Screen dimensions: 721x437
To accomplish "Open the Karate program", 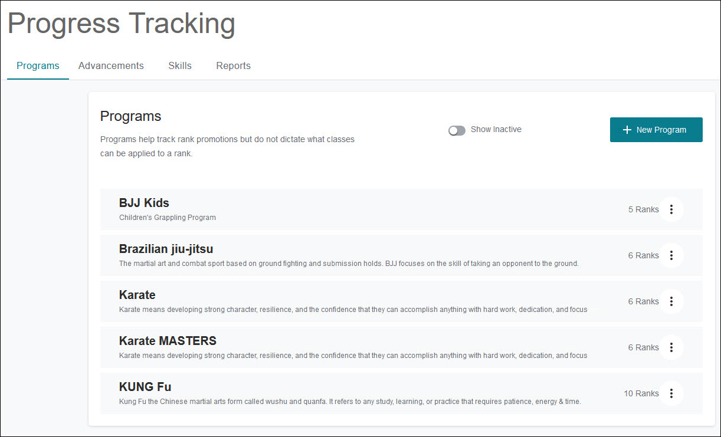I will 137,295.
